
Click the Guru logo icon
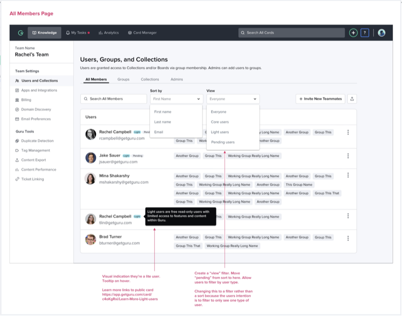(21, 33)
